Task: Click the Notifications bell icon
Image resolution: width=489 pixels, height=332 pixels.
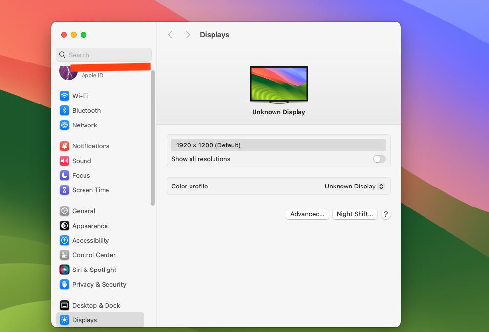Action: (64, 146)
